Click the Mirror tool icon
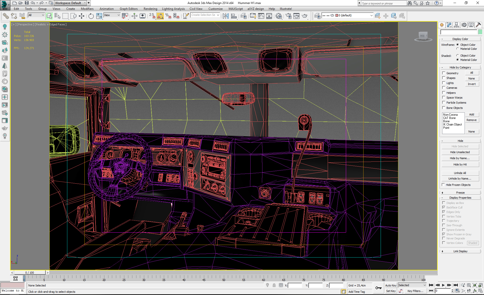The width and height of the screenshot is (484, 295). pos(226,16)
